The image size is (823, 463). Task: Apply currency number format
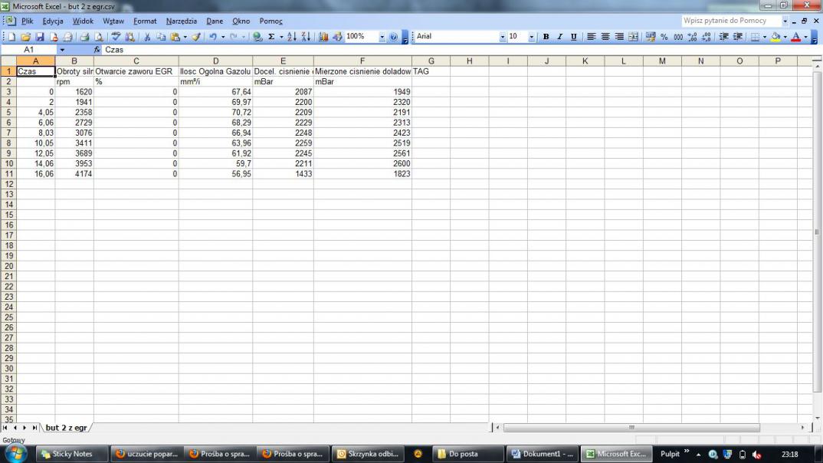651,37
